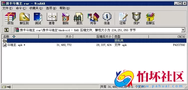188x90 pixels.
Task: Click the F42CC592 CRC value
Action: pos(179,45)
